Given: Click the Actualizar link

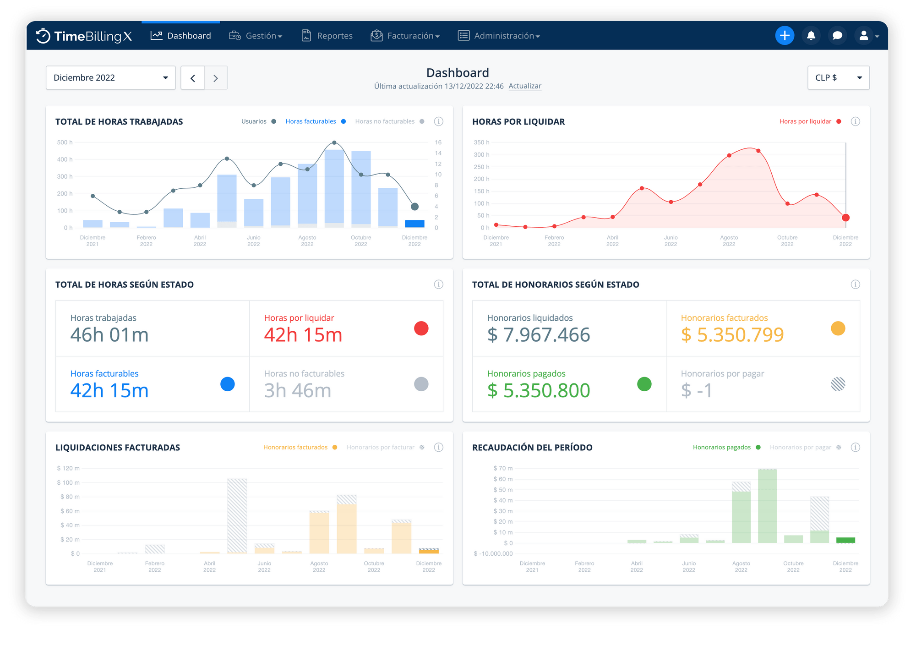Looking at the screenshot, I should click(x=525, y=86).
